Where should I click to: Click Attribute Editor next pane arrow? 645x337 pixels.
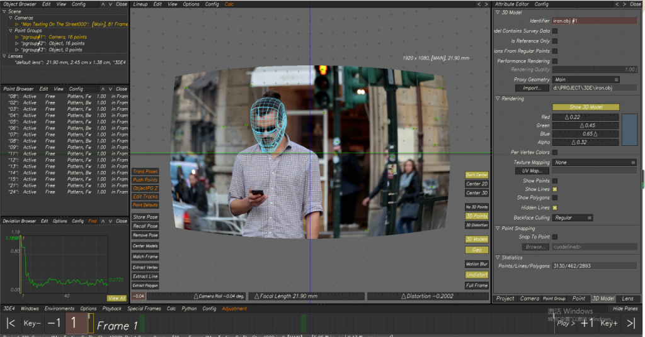click(624, 4)
